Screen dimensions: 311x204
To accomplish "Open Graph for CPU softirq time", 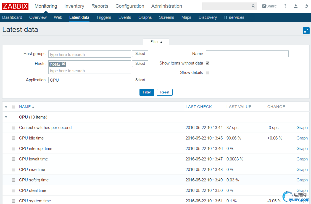I will pos(302,180).
